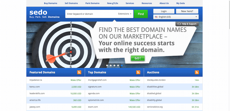Click Make Offer for optometrist.com
Screen dimensions: 230x111
pos(135,100)
